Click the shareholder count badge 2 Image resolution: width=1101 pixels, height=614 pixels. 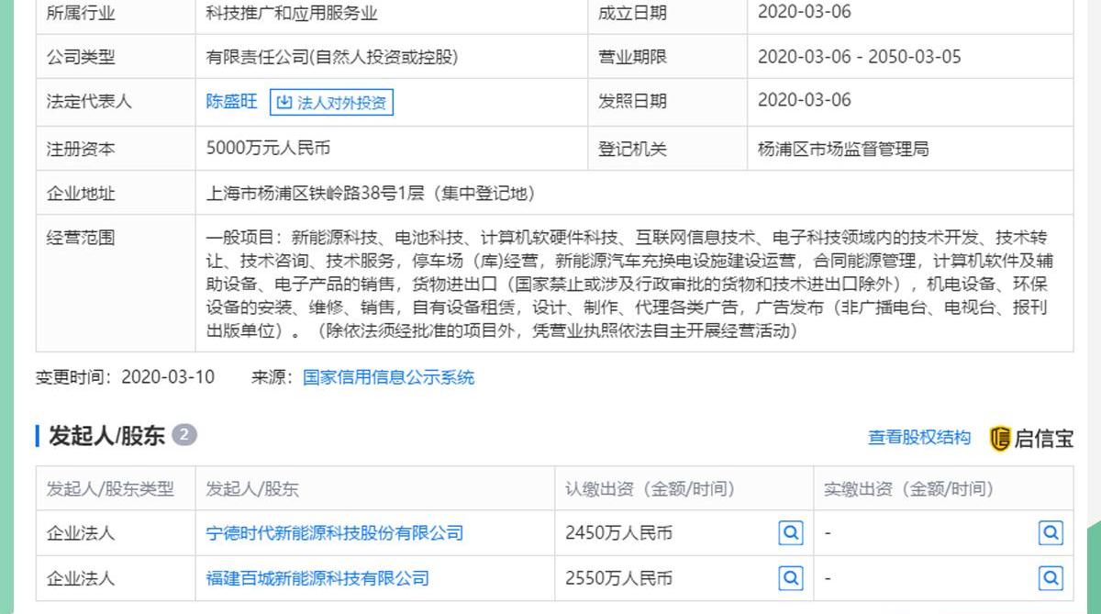point(184,435)
